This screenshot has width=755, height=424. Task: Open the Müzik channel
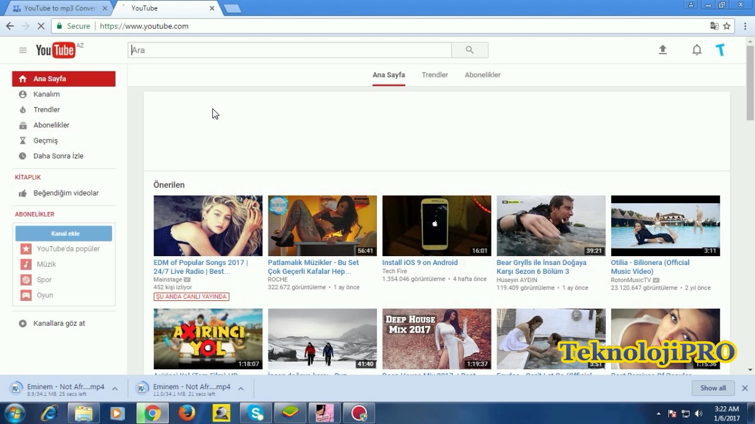(46, 264)
